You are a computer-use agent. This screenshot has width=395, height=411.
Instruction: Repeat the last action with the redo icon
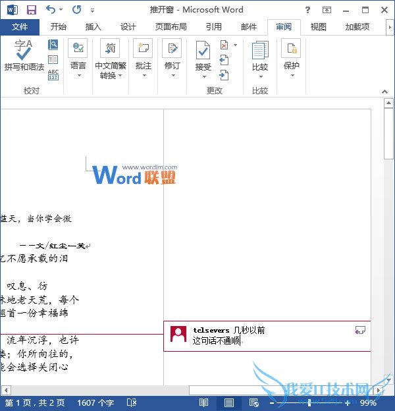tap(77, 10)
